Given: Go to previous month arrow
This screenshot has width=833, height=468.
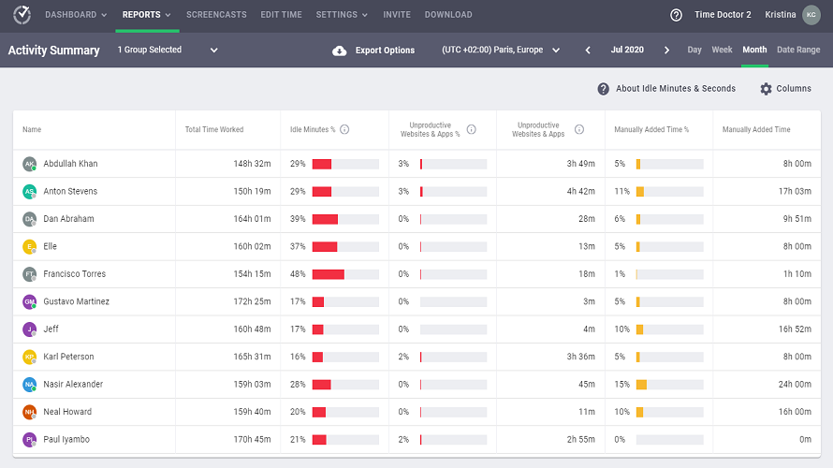Looking at the screenshot, I should click(588, 51).
